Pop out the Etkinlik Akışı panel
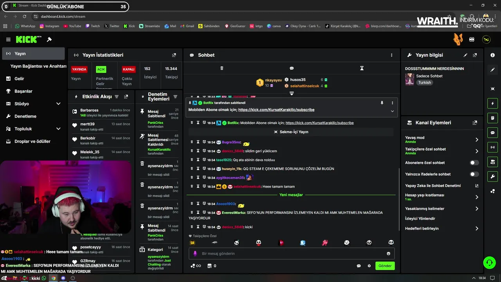 126,97
